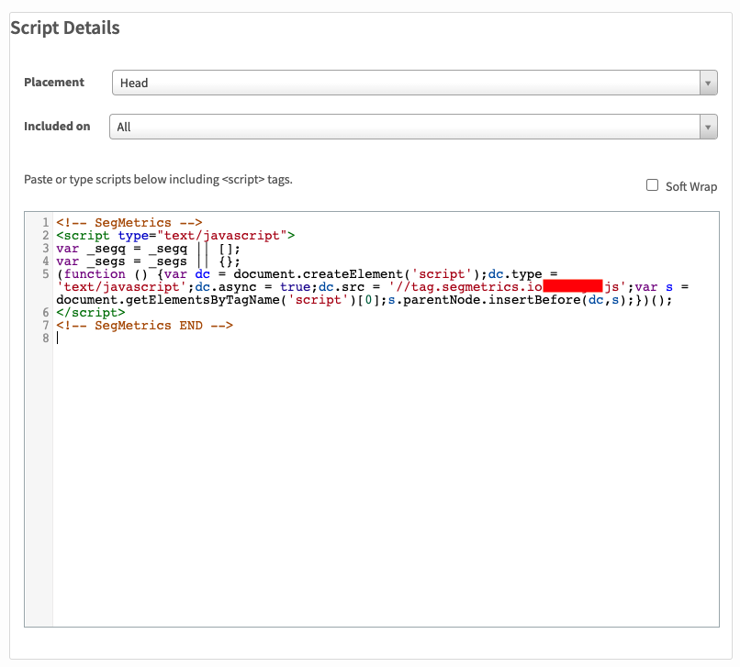Click the var _segq line of code

[148, 248]
